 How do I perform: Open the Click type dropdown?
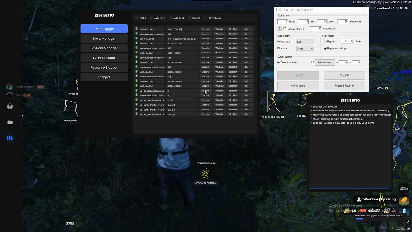[x=305, y=48]
